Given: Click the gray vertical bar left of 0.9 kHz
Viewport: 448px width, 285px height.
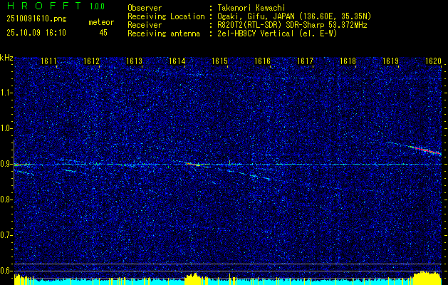Looking at the screenshot, I should point(14,165).
